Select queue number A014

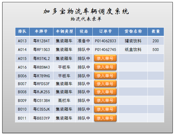click(22, 50)
